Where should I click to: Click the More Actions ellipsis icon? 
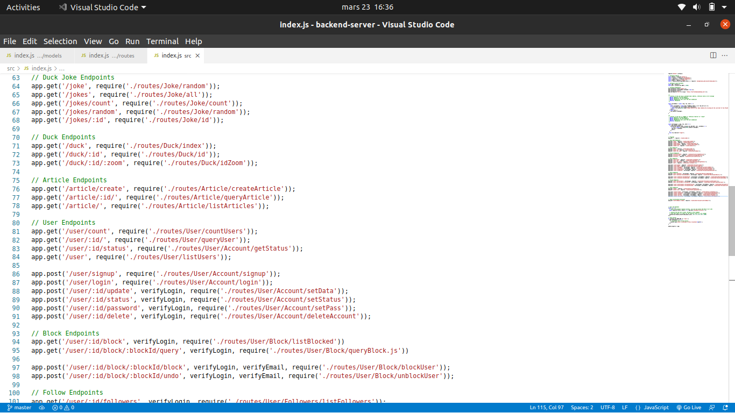[724, 55]
